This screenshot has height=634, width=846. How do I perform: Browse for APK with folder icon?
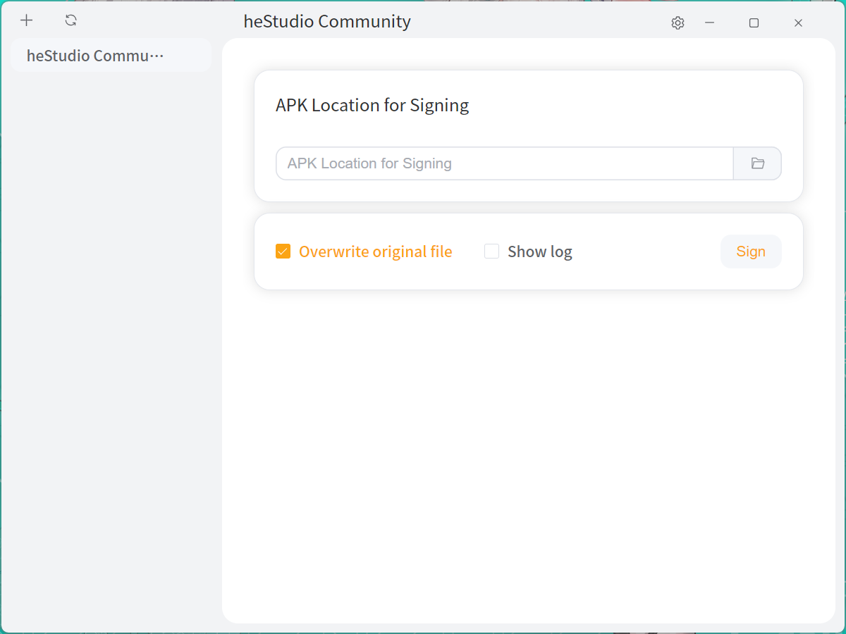coord(758,163)
